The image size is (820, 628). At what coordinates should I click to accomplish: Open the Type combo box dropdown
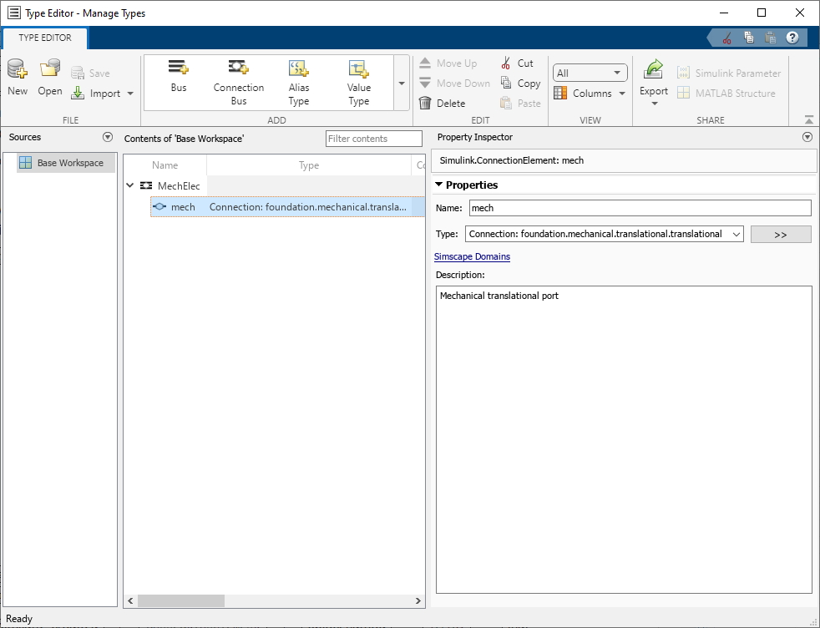pos(736,235)
